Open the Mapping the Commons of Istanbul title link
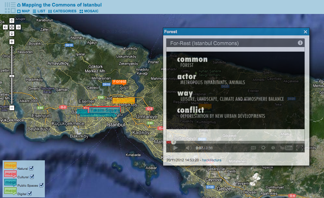The image size is (324, 198). [61, 5]
